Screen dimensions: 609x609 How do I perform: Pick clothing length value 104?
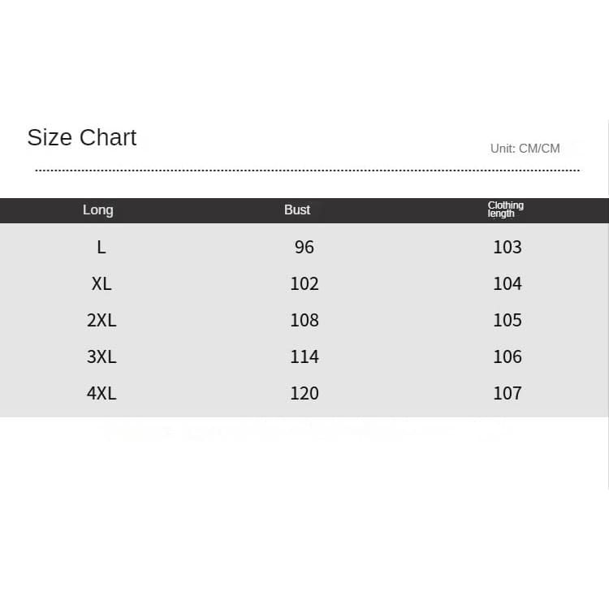(x=508, y=283)
